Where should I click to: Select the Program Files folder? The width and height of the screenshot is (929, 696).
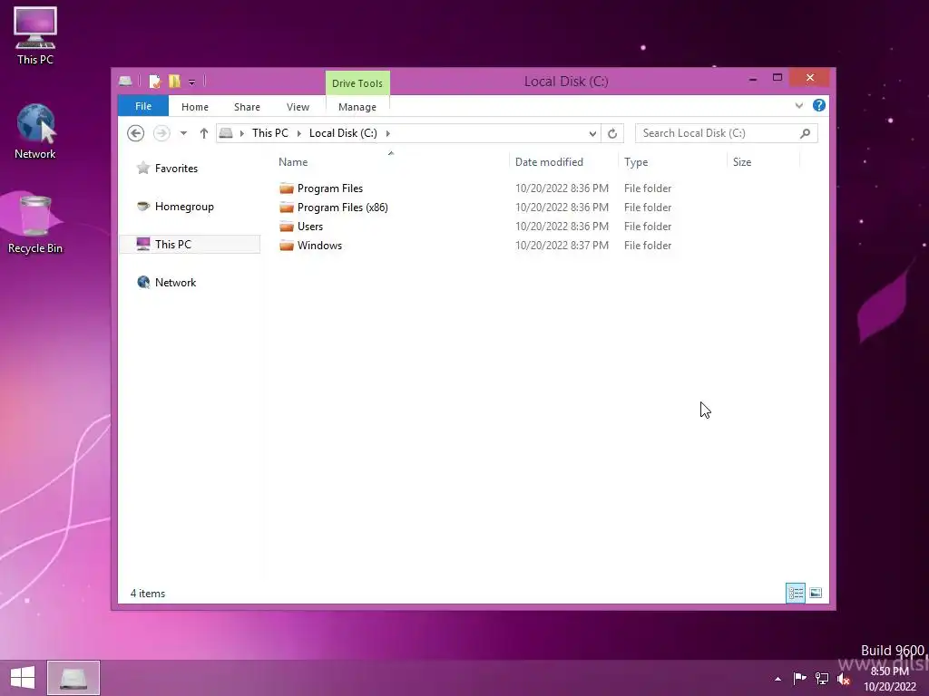(329, 188)
